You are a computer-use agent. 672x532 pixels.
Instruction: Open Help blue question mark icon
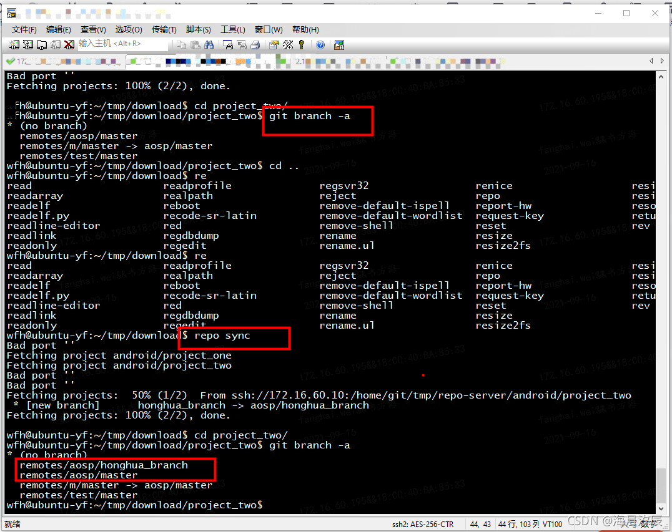click(320, 44)
